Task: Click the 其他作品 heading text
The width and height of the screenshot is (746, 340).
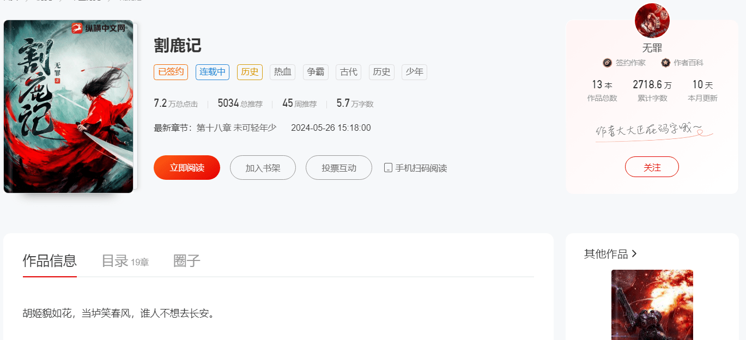Action: point(606,254)
